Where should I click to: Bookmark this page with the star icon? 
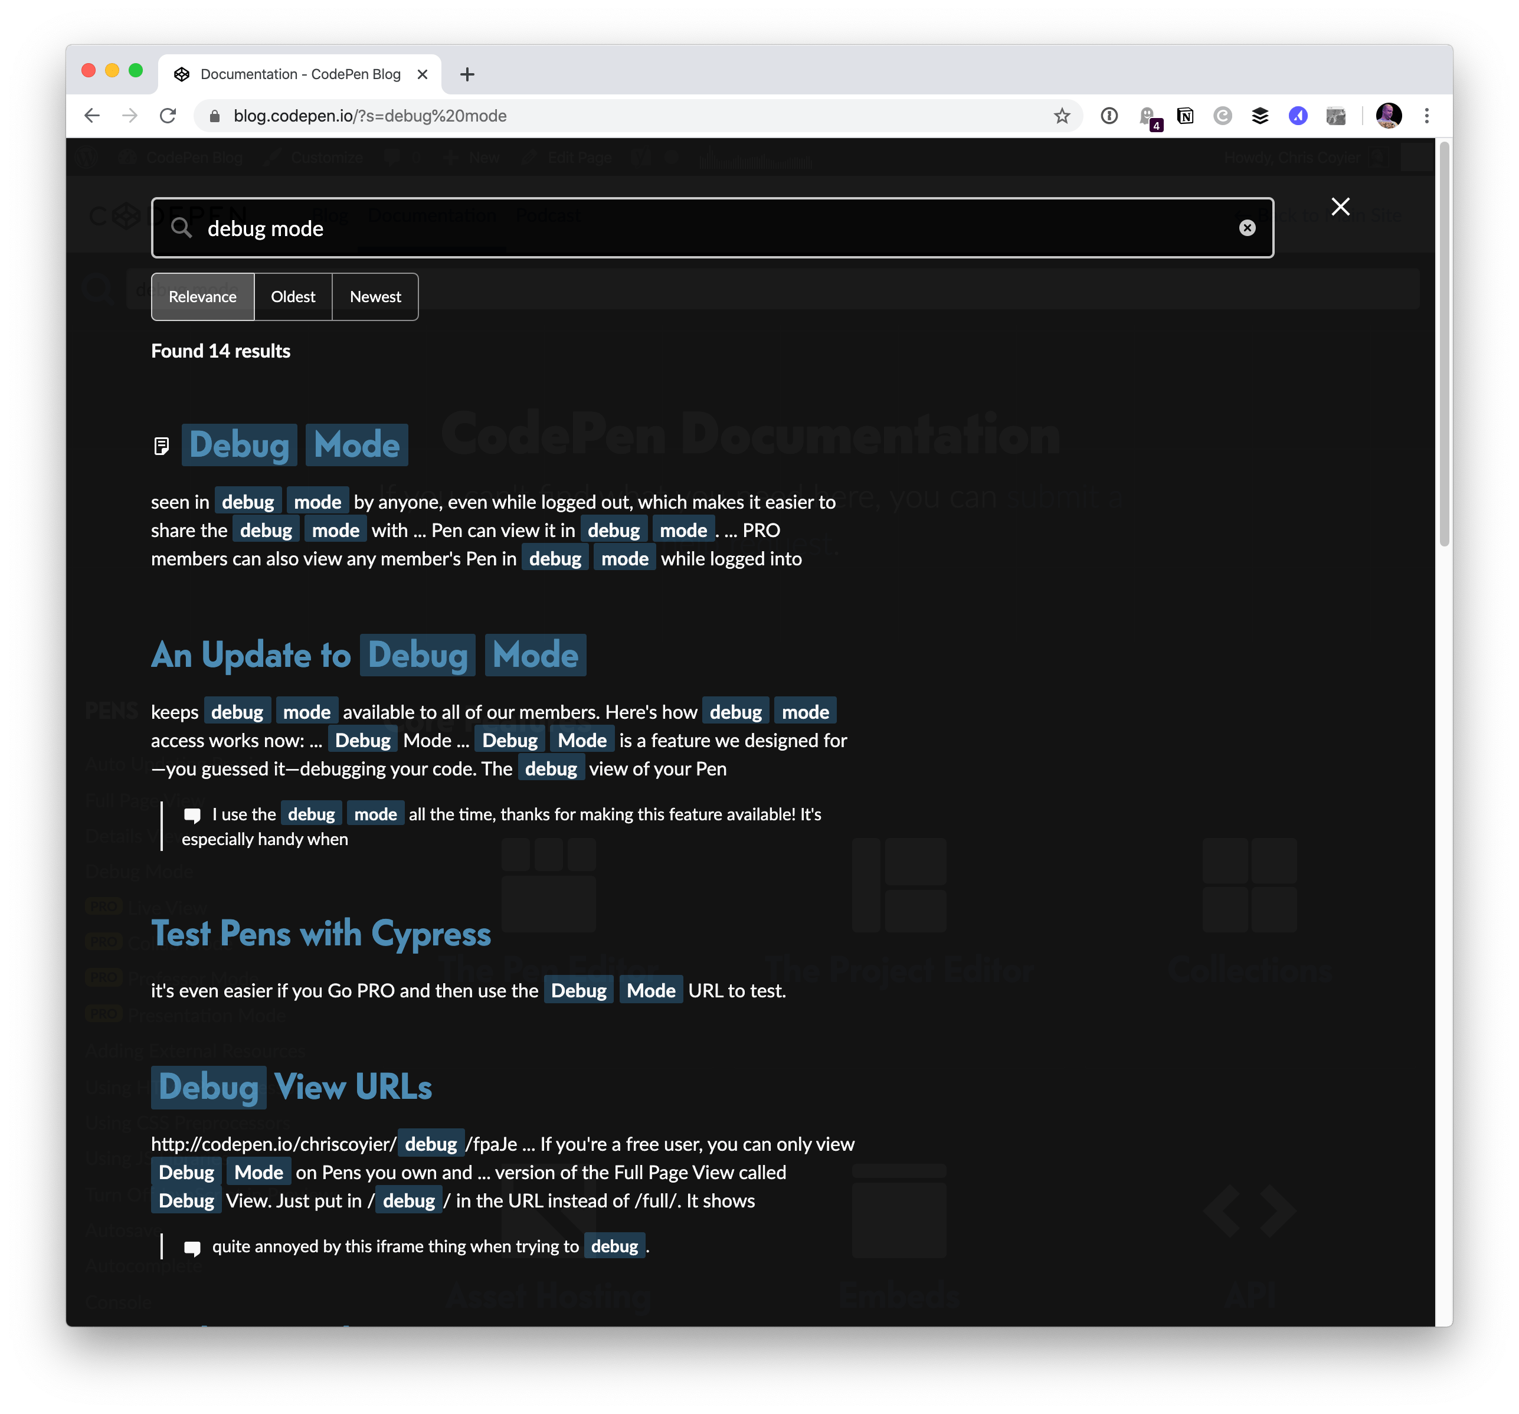[x=1061, y=116]
